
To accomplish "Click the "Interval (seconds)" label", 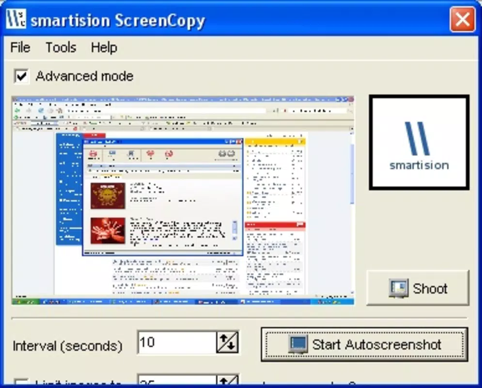I will click(x=67, y=346).
